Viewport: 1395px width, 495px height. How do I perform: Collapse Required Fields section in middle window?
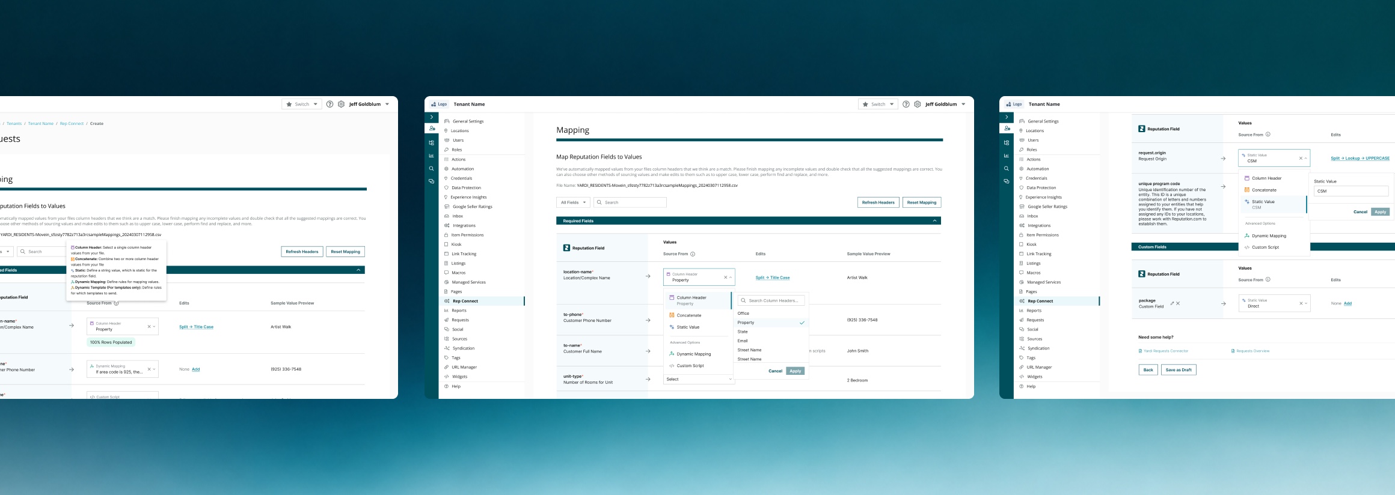click(934, 220)
